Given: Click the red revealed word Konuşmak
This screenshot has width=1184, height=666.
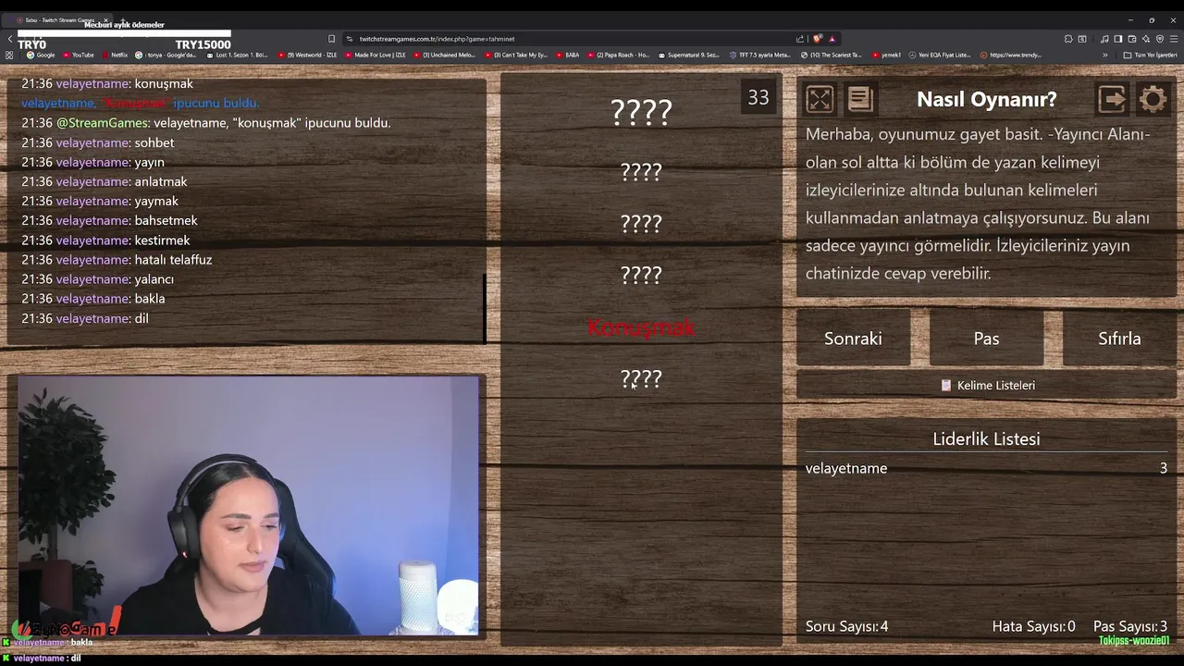Looking at the screenshot, I should 641,327.
